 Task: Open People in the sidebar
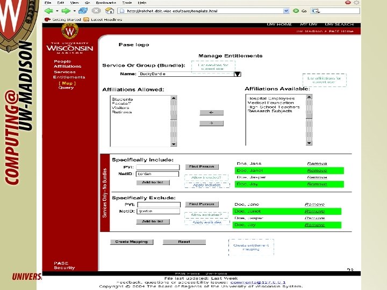pyautogui.click(x=62, y=61)
